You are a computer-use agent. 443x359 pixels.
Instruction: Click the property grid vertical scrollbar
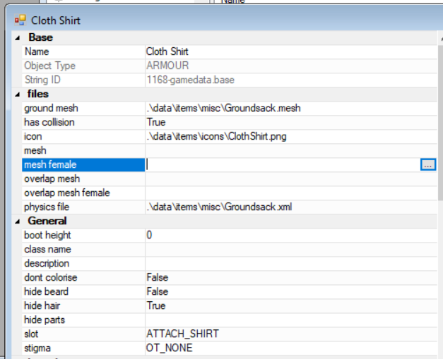coord(440,123)
